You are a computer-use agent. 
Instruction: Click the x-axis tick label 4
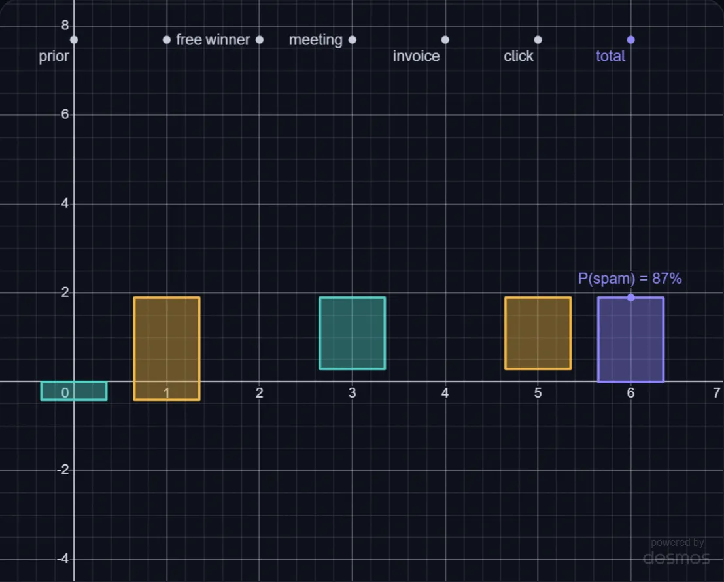(x=445, y=393)
